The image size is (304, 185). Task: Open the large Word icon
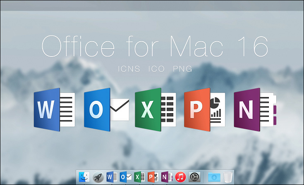pos(54,110)
